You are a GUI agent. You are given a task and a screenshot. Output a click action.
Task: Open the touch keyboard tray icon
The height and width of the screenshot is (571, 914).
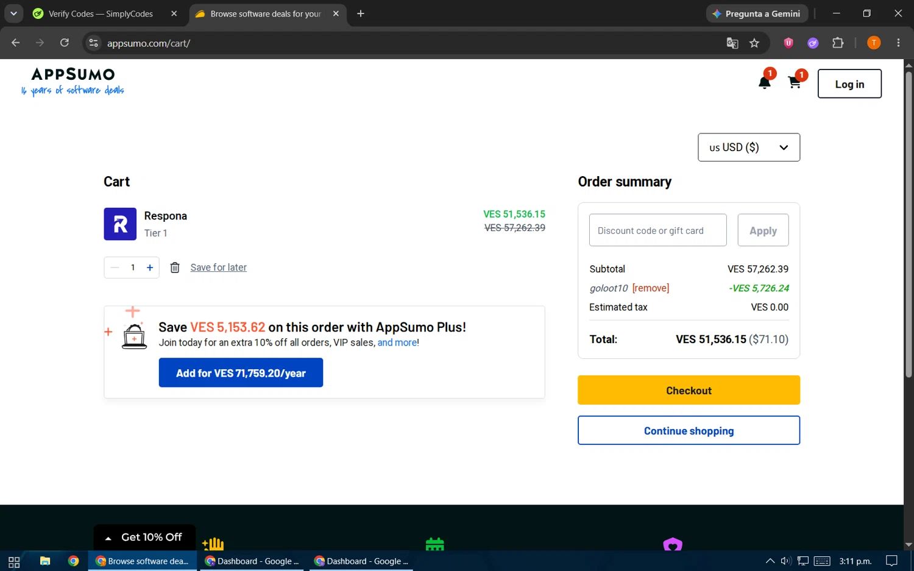(822, 561)
